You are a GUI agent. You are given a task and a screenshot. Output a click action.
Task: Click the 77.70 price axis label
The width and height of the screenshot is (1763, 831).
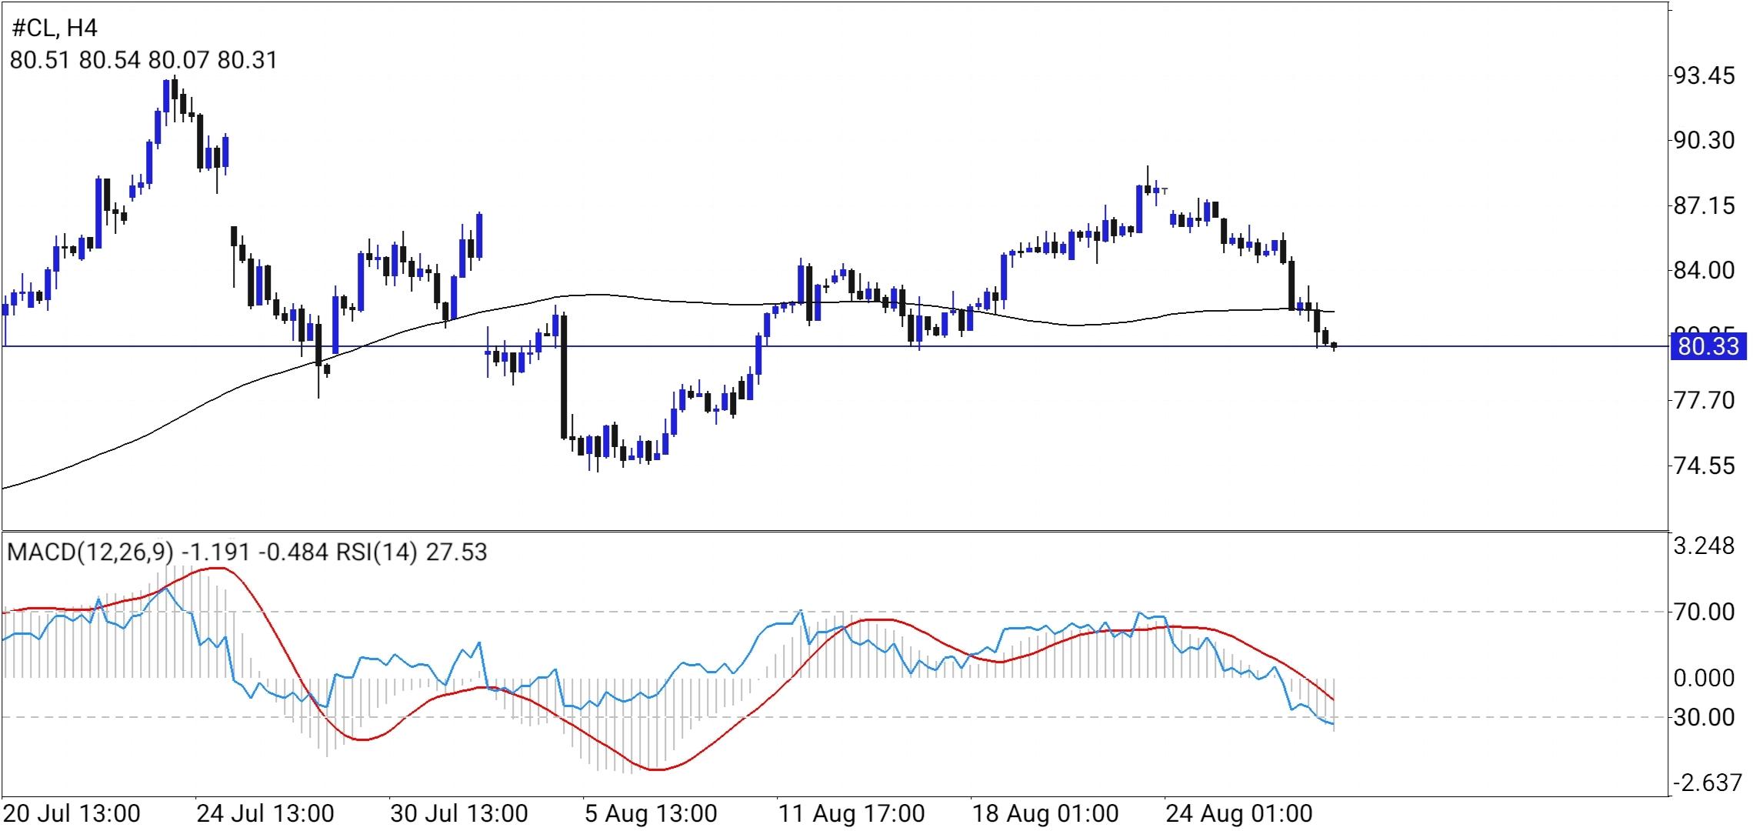[x=1704, y=400]
